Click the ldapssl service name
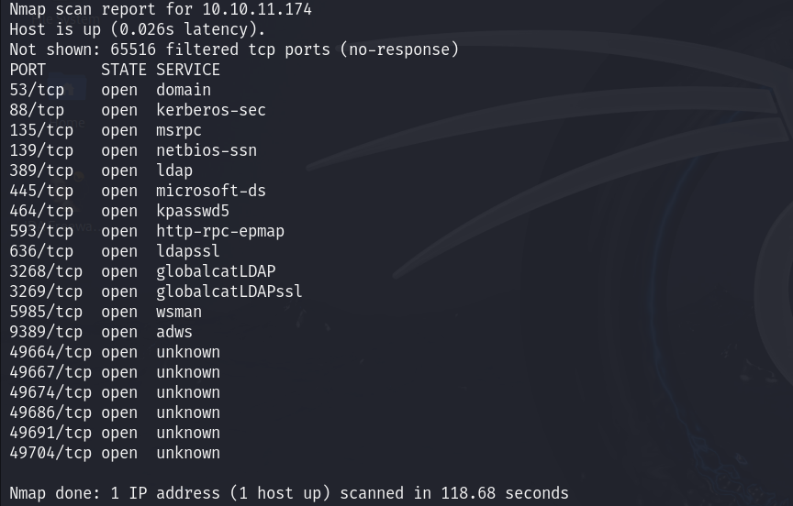 coord(188,251)
